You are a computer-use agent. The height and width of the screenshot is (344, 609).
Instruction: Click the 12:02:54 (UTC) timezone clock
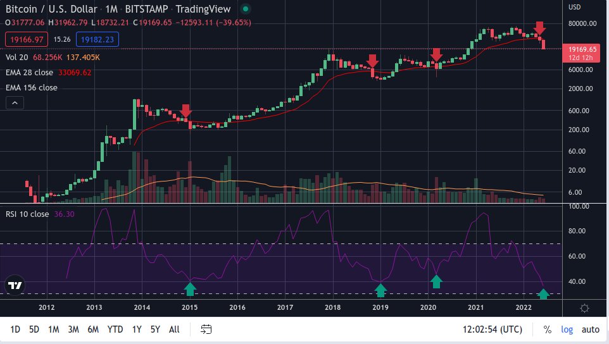(x=492, y=329)
